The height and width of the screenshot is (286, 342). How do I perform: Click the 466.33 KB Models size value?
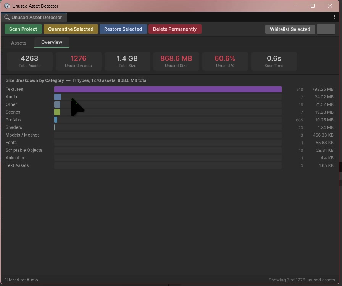coord(323,135)
